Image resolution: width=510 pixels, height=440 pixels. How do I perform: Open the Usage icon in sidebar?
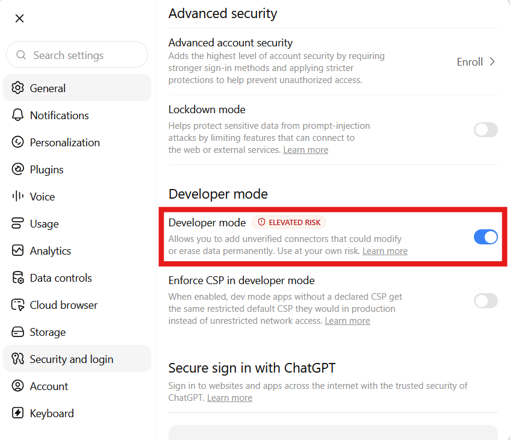tap(17, 223)
